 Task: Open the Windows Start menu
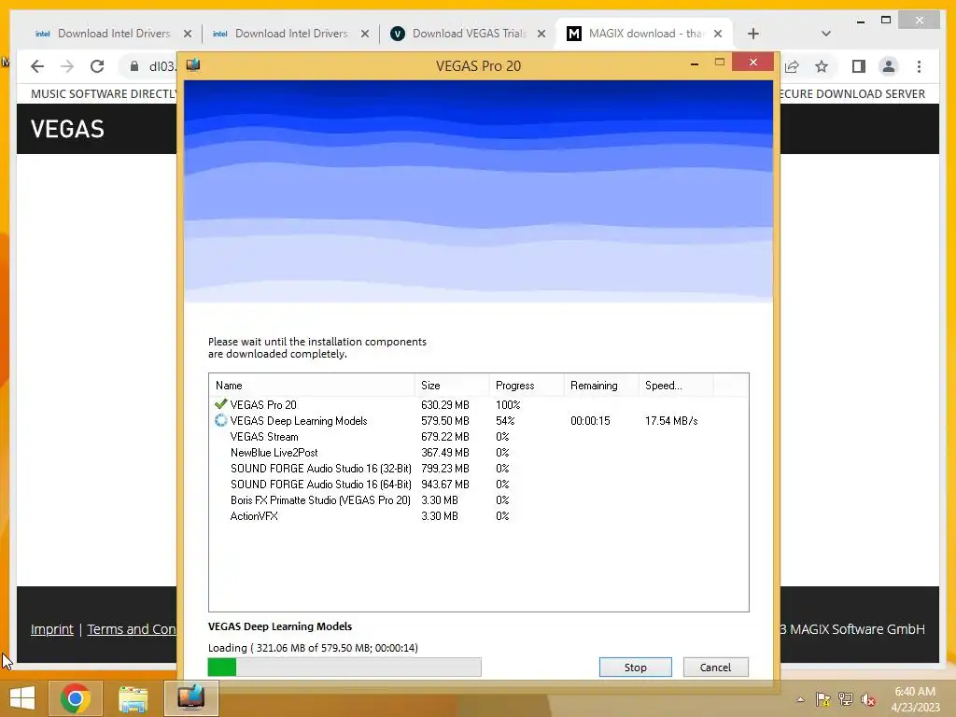tap(22, 698)
